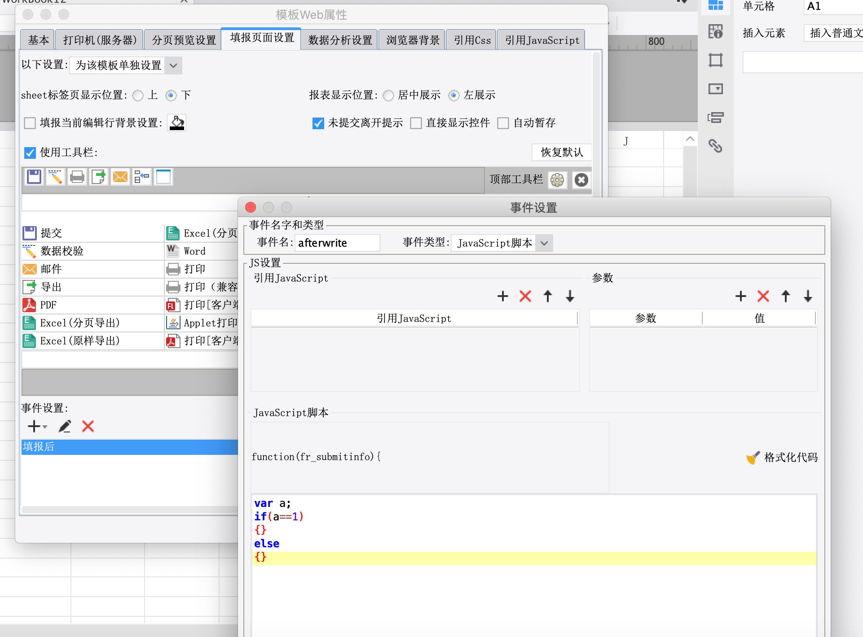This screenshot has width=863, height=637.
Task: Switch to 打印机(服务器) tab
Action: point(99,40)
